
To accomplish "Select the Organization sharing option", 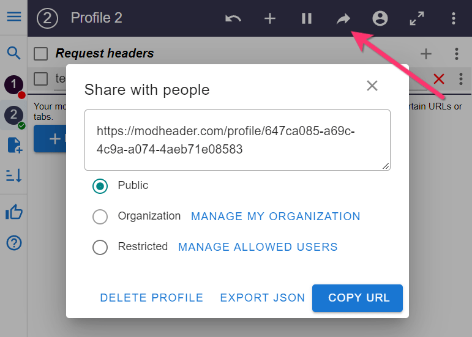I will (x=100, y=217).
